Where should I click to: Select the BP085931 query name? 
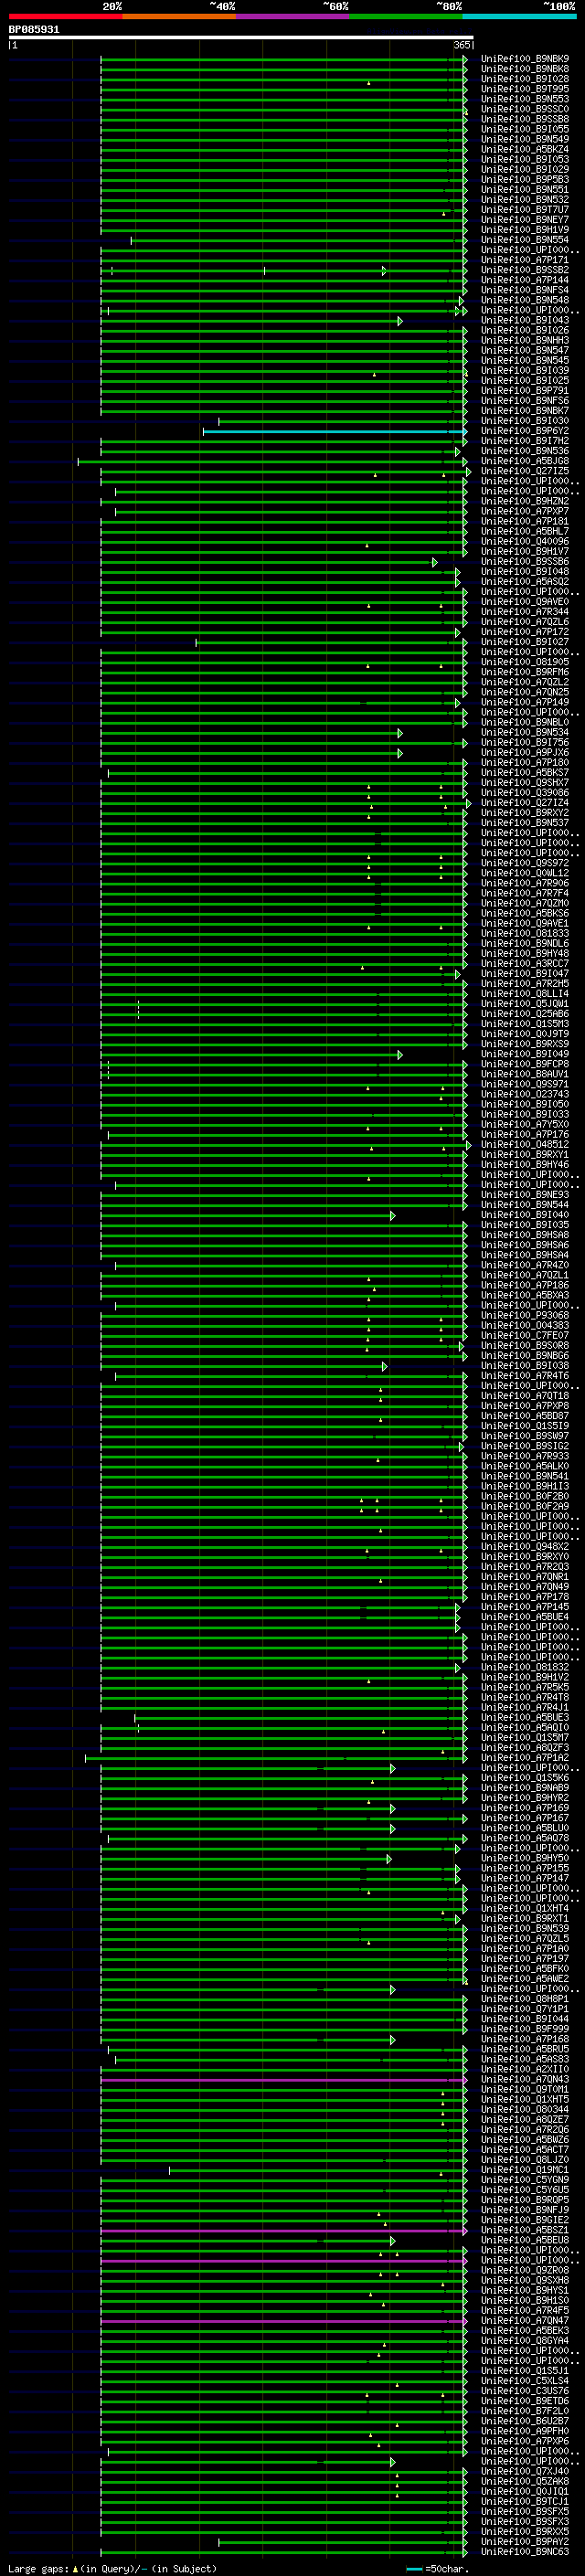pos(34,30)
